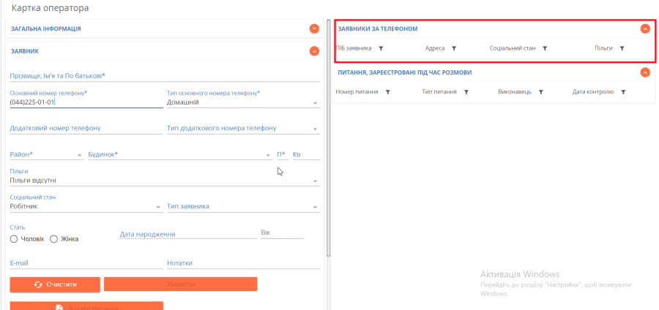Open filter for Пільги column
The width and height of the screenshot is (659, 310).
tap(622, 48)
